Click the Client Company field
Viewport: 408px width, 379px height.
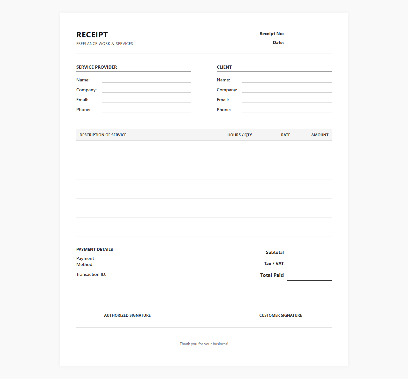coord(287,90)
